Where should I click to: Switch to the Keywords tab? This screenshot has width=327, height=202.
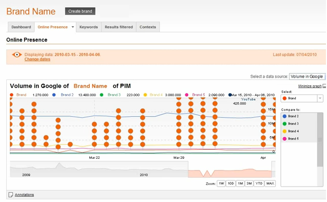click(x=89, y=27)
